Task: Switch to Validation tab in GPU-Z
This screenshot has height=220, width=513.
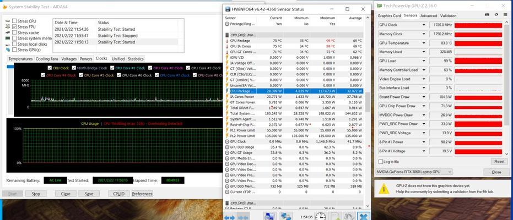Action: click(448, 15)
